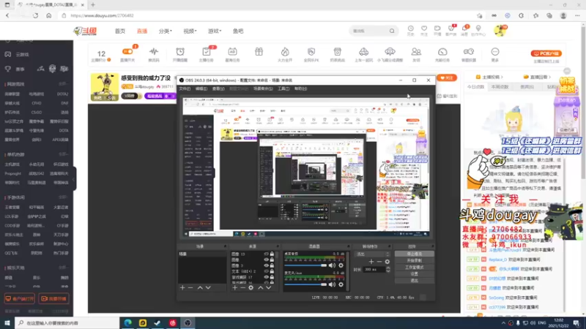Viewport: 586px width, 329px height.
Task: Open source properties gear in OBS sources panel
Action: pyautogui.click(x=251, y=287)
